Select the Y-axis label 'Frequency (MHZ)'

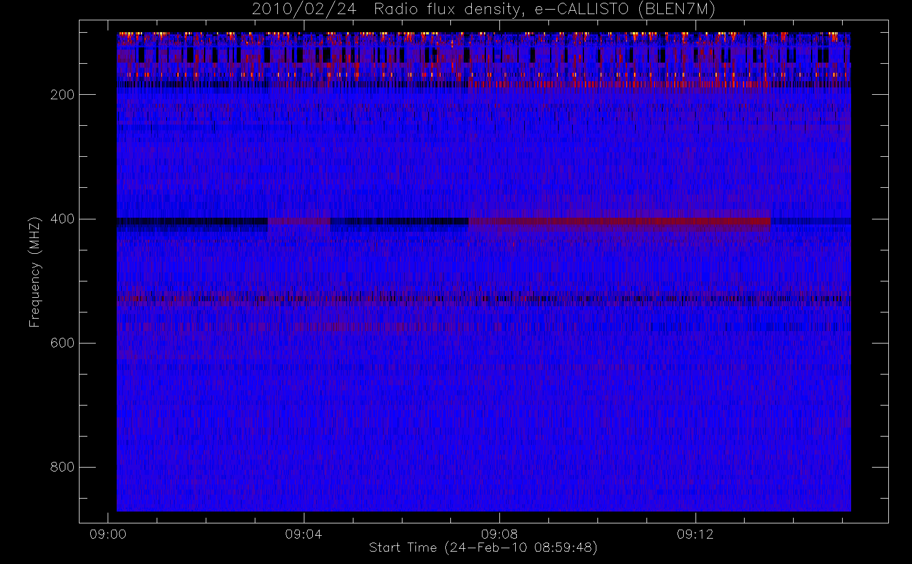pyautogui.click(x=35, y=272)
